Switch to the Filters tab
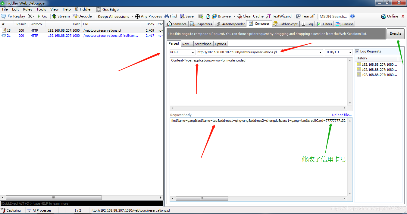This screenshot has width=407, height=214. pos(324,24)
